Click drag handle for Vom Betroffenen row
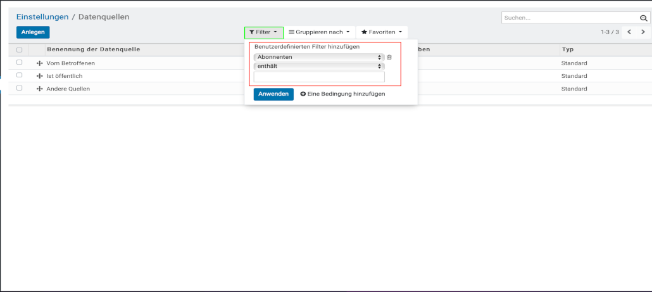This screenshot has width=652, height=292. [40, 63]
